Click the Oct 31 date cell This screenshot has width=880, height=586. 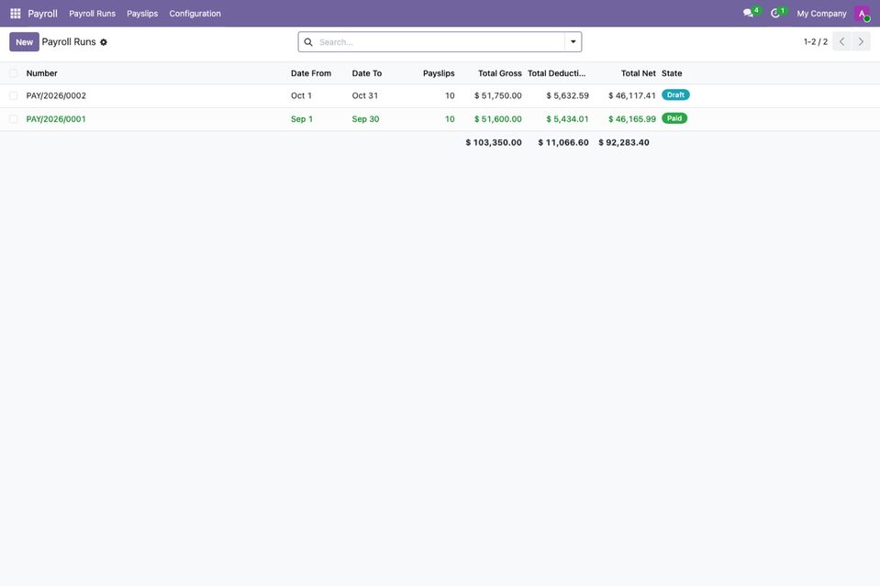point(365,96)
